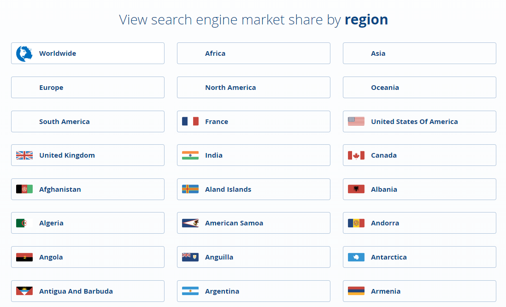Click the France flag icon

point(190,122)
